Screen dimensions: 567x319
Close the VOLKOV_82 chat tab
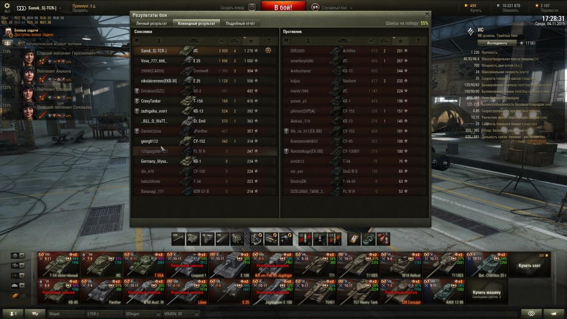pos(197,313)
